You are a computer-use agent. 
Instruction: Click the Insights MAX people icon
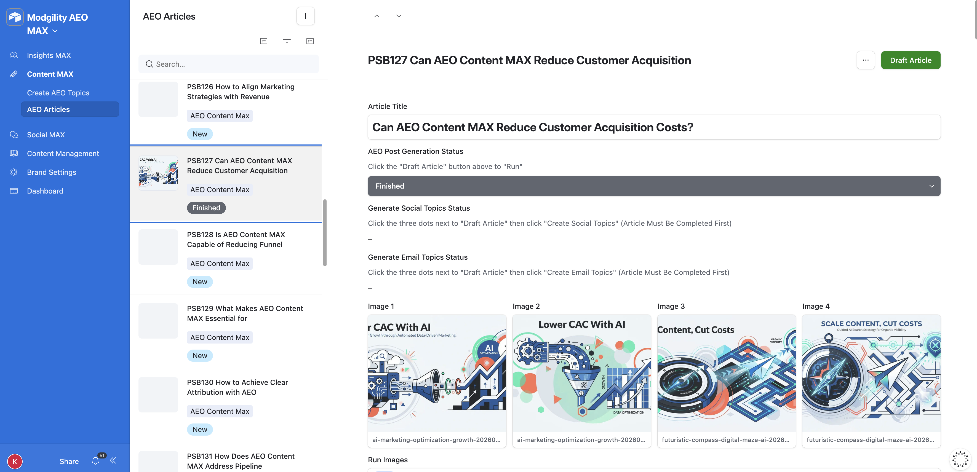coord(14,55)
